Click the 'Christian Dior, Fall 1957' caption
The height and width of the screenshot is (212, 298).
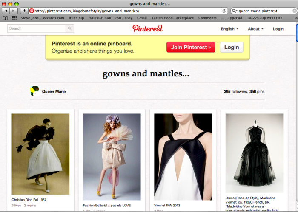29,200
